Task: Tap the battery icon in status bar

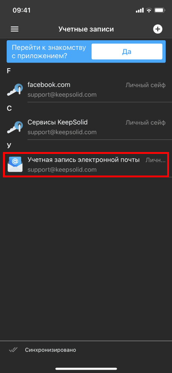Action: pyautogui.click(x=159, y=10)
